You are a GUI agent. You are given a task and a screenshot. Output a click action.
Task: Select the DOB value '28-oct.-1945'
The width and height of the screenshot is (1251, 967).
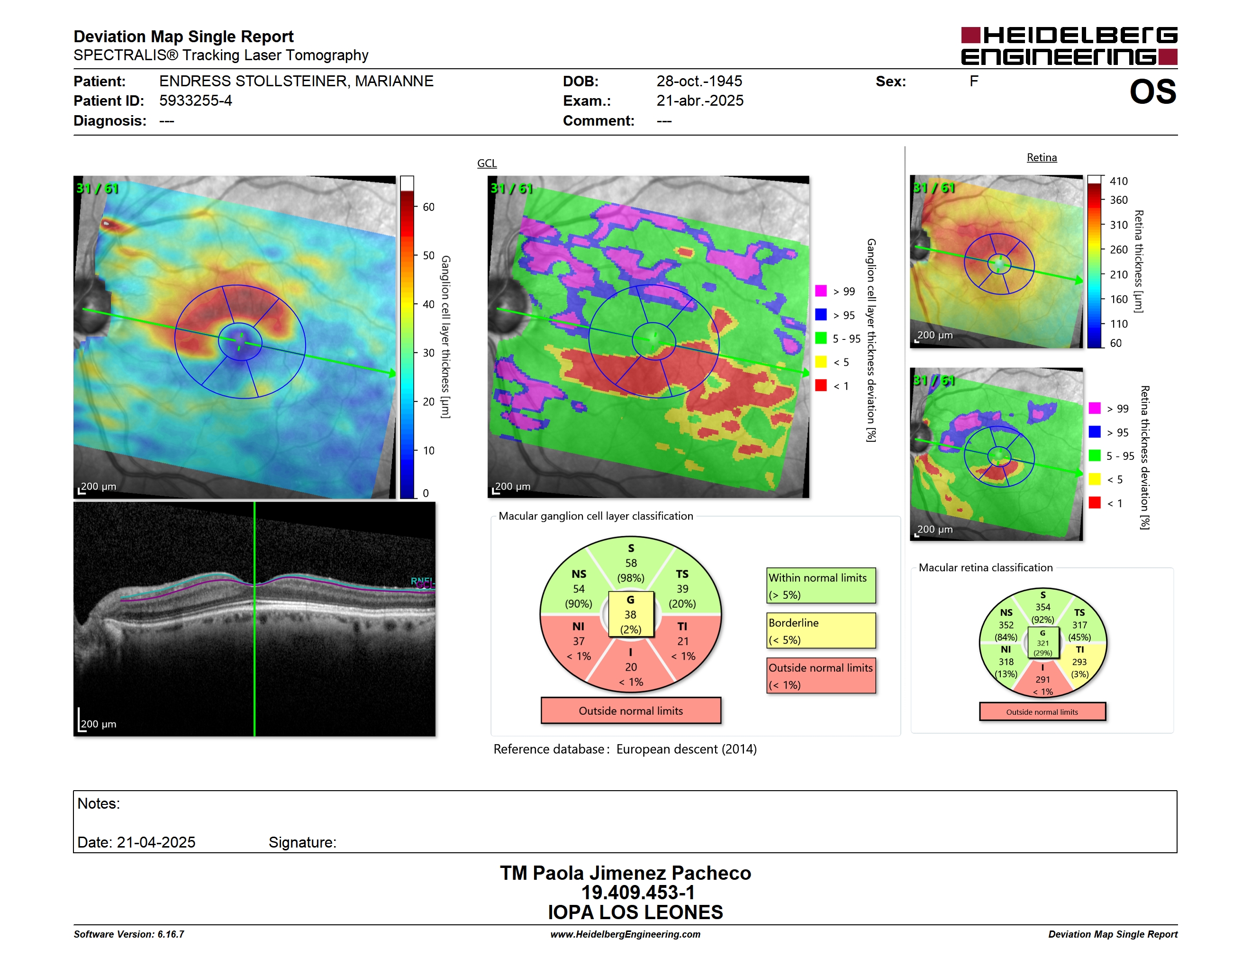click(x=699, y=82)
